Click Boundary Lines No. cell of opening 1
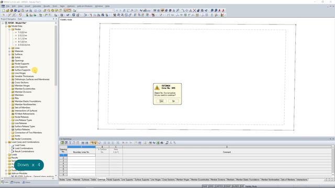This screenshot has height=188, width=335. click(81, 156)
